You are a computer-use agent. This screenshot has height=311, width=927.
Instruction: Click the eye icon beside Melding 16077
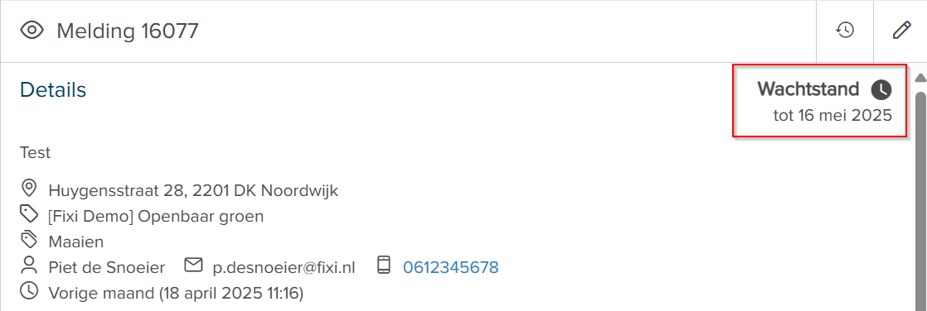click(x=32, y=30)
